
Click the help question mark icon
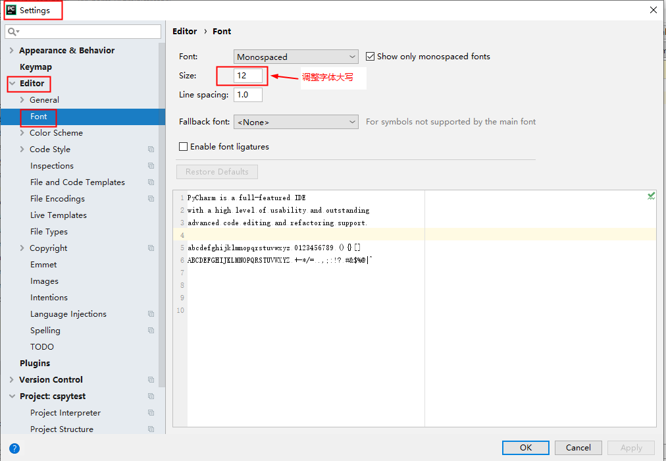tap(14, 448)
